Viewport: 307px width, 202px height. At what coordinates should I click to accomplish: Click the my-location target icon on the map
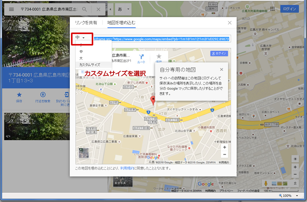[x=295, y=159]
